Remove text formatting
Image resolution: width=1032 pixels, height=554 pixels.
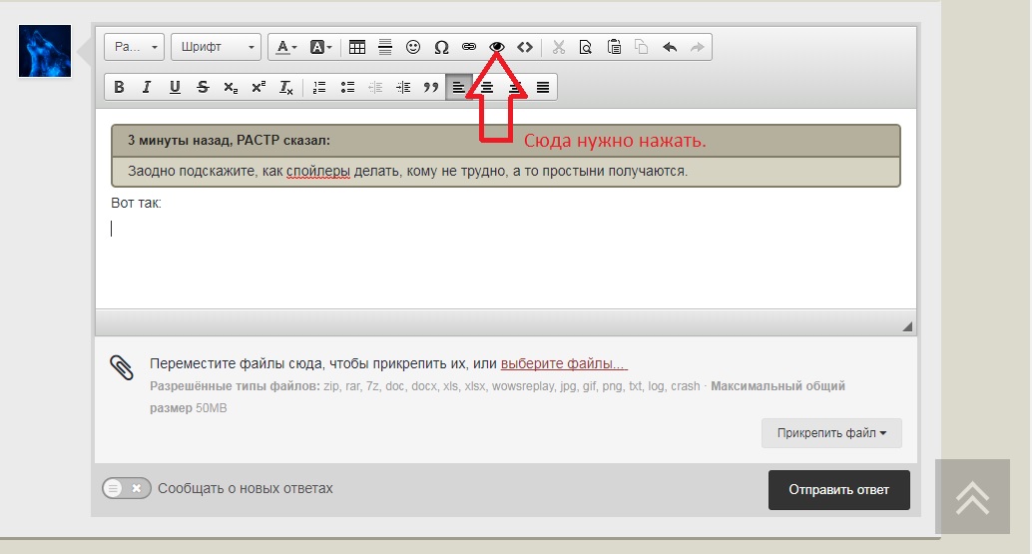point(286,87)
